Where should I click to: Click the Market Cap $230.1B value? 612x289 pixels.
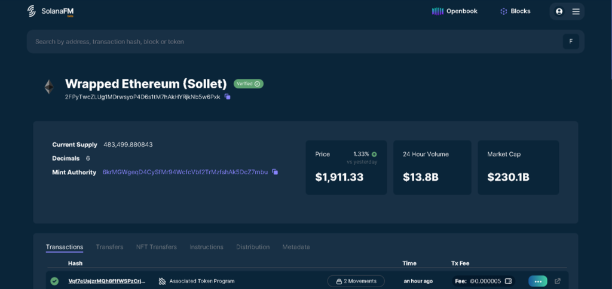[508, 177]
